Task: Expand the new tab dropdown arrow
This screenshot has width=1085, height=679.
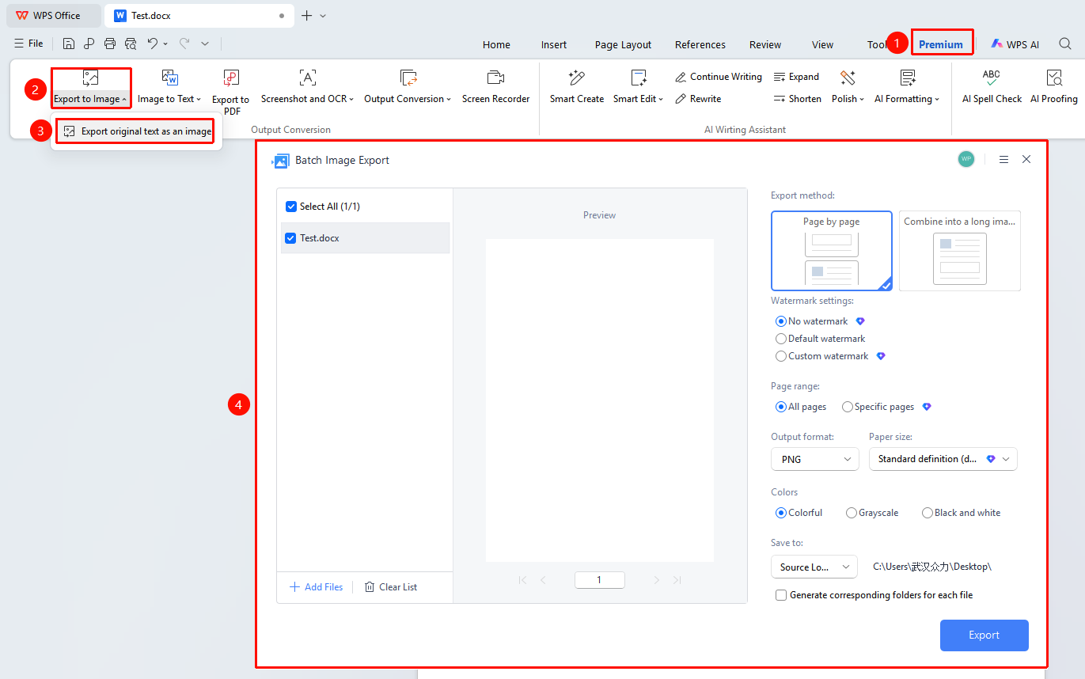Action: [323, 16]
